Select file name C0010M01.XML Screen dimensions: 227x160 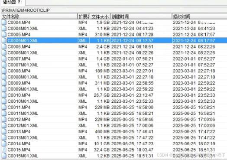coord(23,101)
